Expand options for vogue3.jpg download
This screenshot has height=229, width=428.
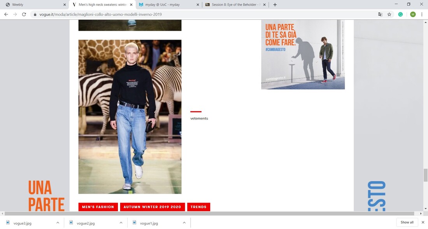point(58,223)
